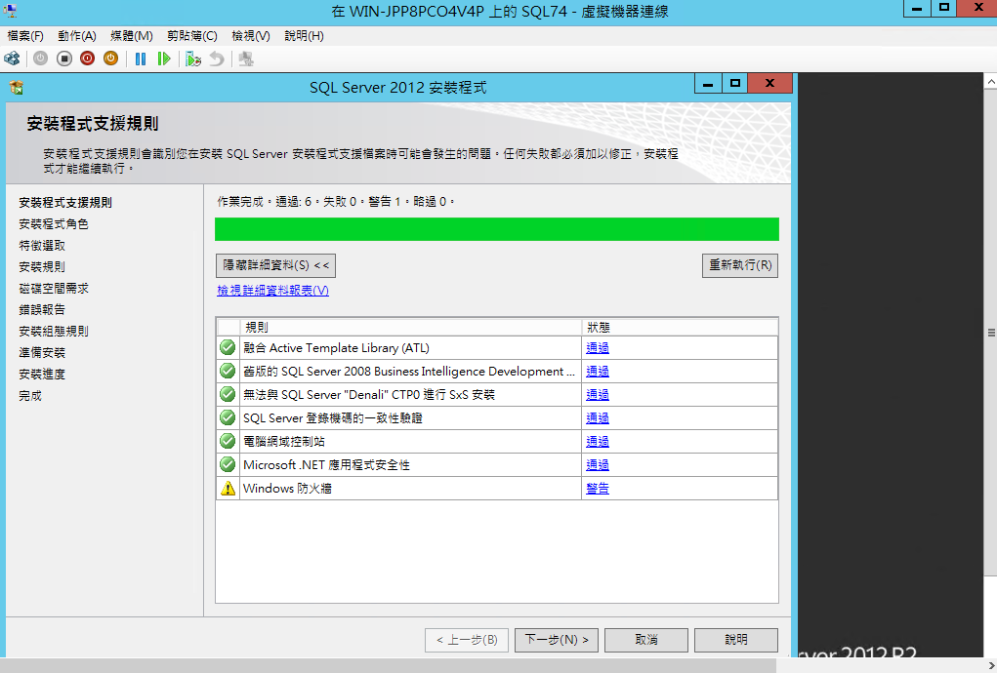This screenshot has height=673, width=997.
Task: Select 完成 step in sidebar
Action: [30, 396]
